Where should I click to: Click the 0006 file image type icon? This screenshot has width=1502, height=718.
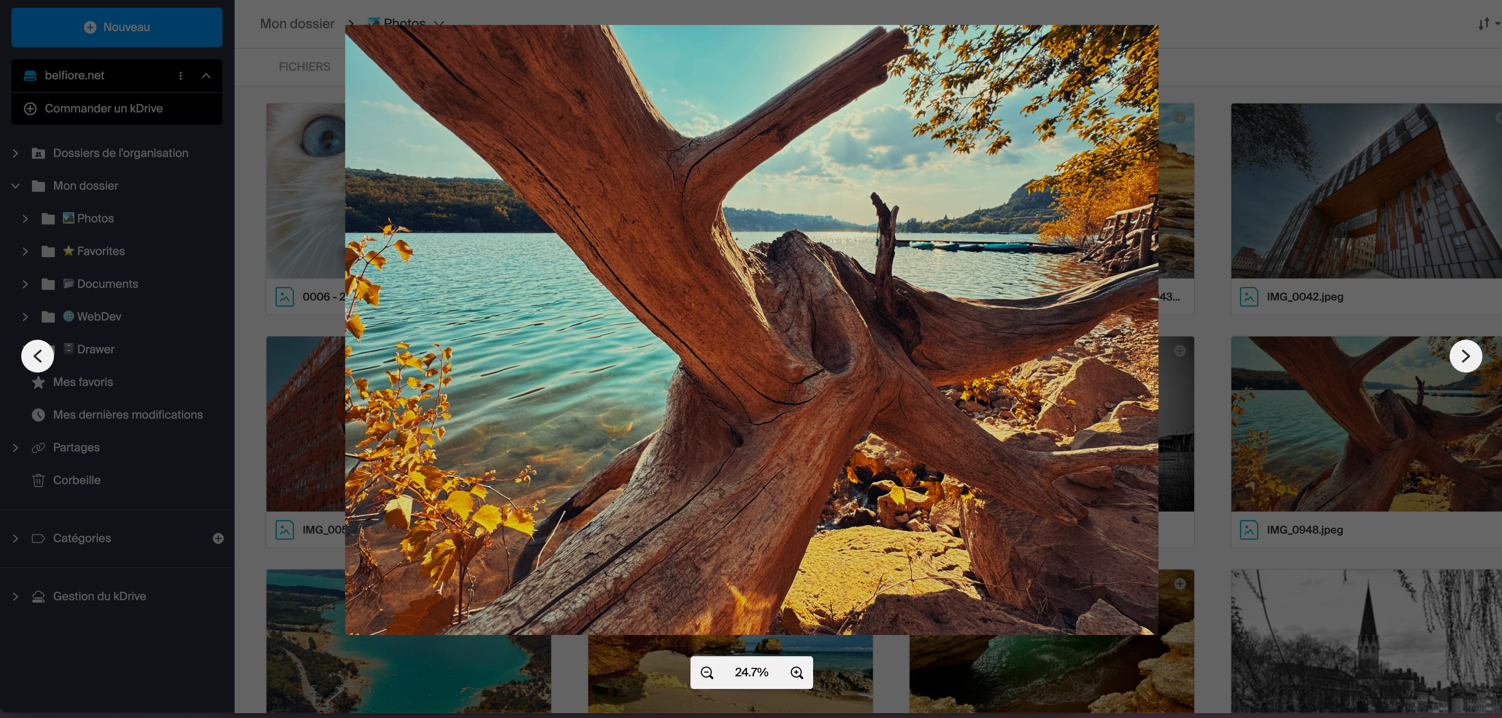coord(285,297)
